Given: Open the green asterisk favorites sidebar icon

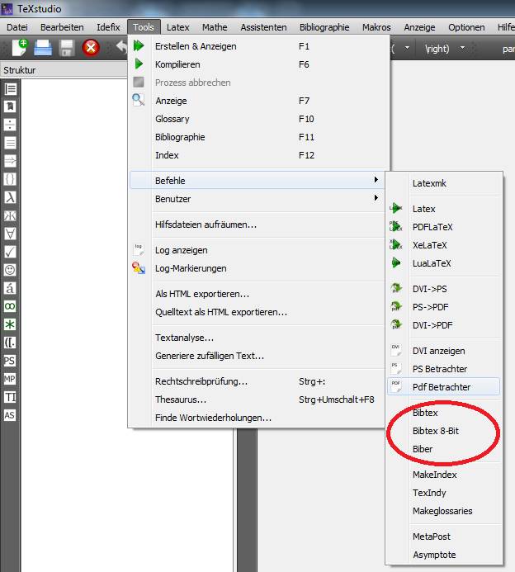Looking at the screenshot, I should point(10,324).
